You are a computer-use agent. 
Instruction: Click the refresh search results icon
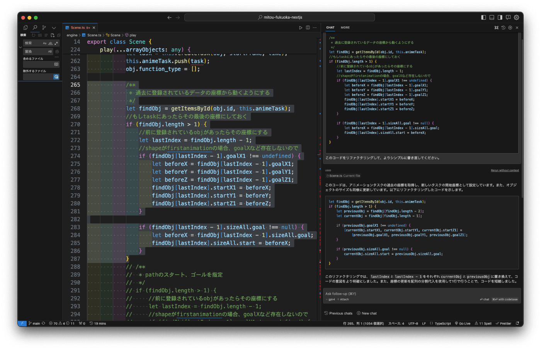coord(34,35)
